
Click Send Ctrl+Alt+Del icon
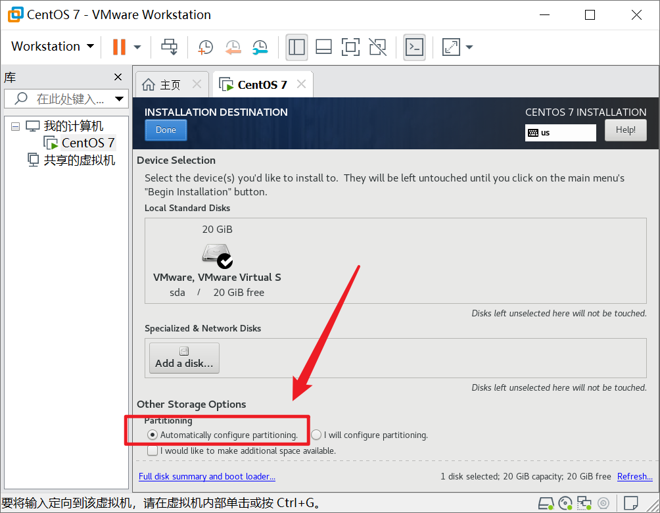(x=170, y=47)
